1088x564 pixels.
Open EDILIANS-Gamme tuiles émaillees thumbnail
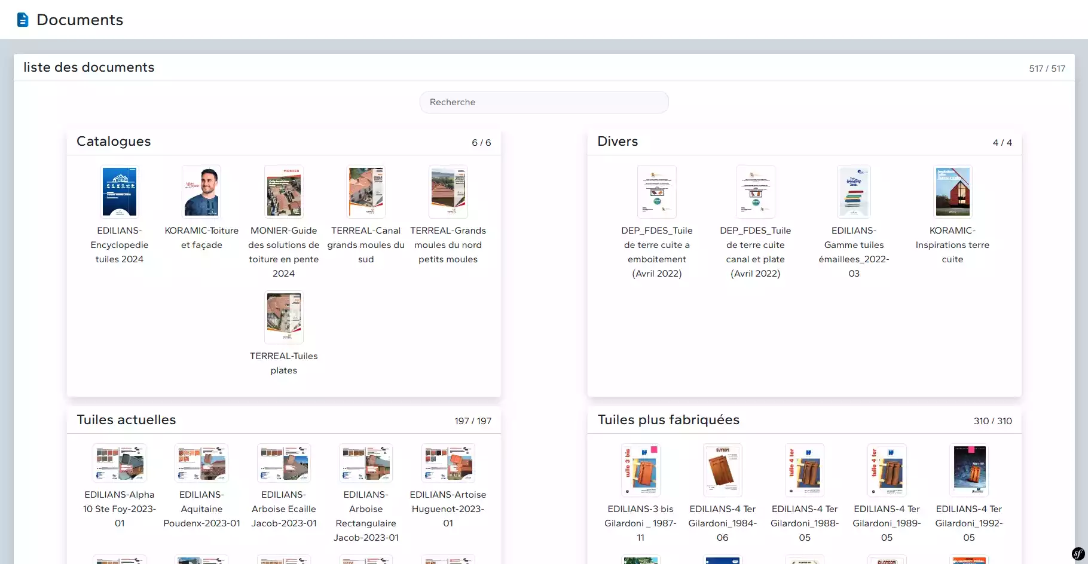tap(854, 192)
